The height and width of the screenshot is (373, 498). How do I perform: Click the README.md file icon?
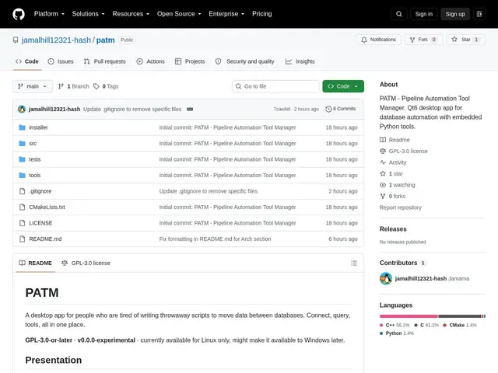22,239
